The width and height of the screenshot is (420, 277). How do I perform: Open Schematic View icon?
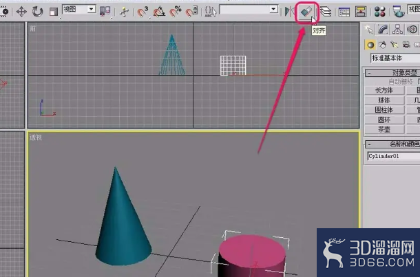[361, 12]
